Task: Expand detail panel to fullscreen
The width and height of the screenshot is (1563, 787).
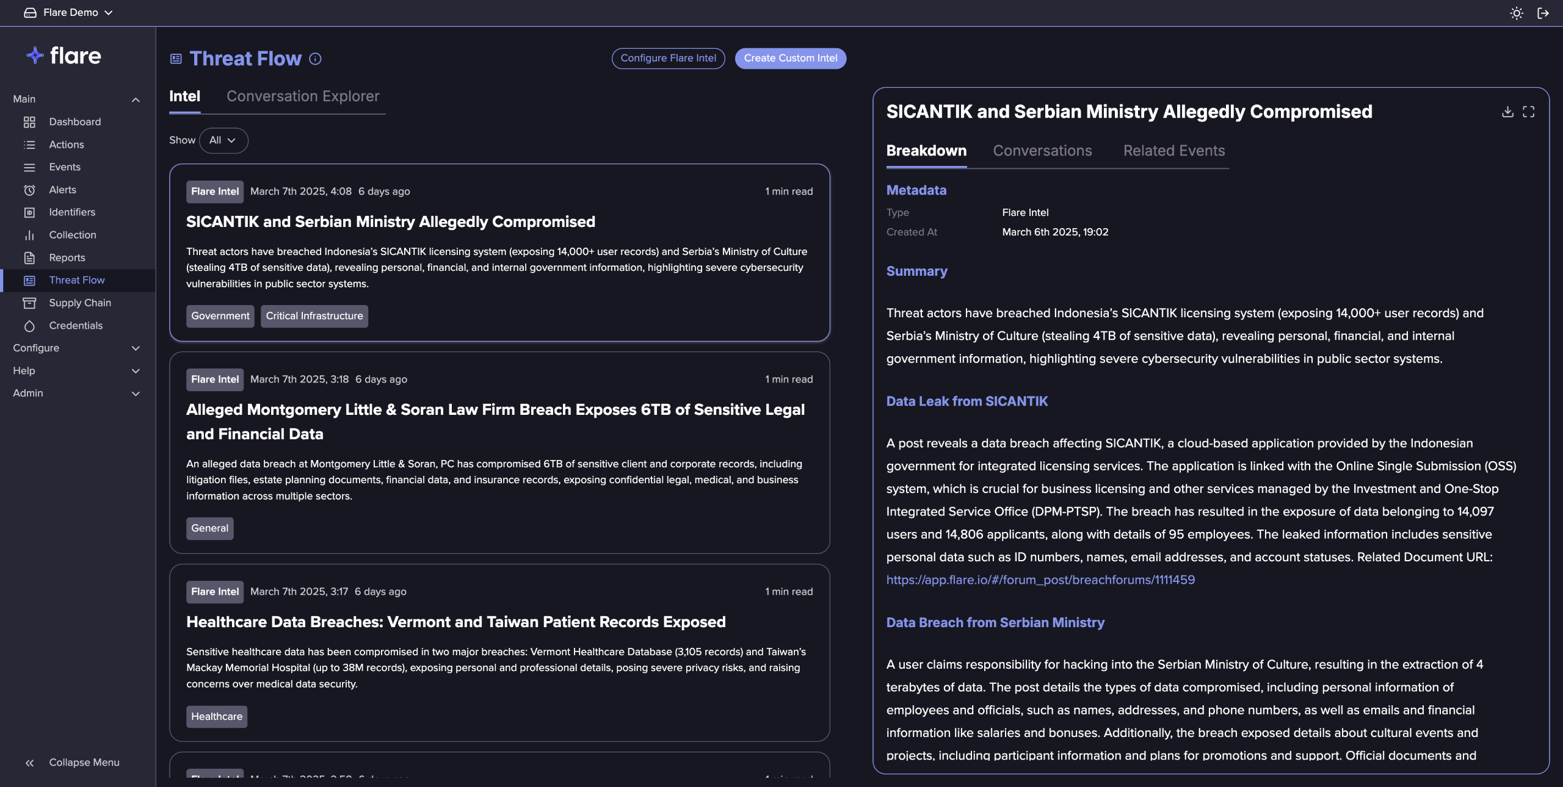Action: click(x=1528, y=112)
